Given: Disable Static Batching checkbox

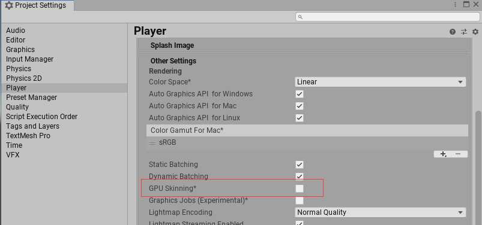Looking at the screenshot, I should [300, 165].
